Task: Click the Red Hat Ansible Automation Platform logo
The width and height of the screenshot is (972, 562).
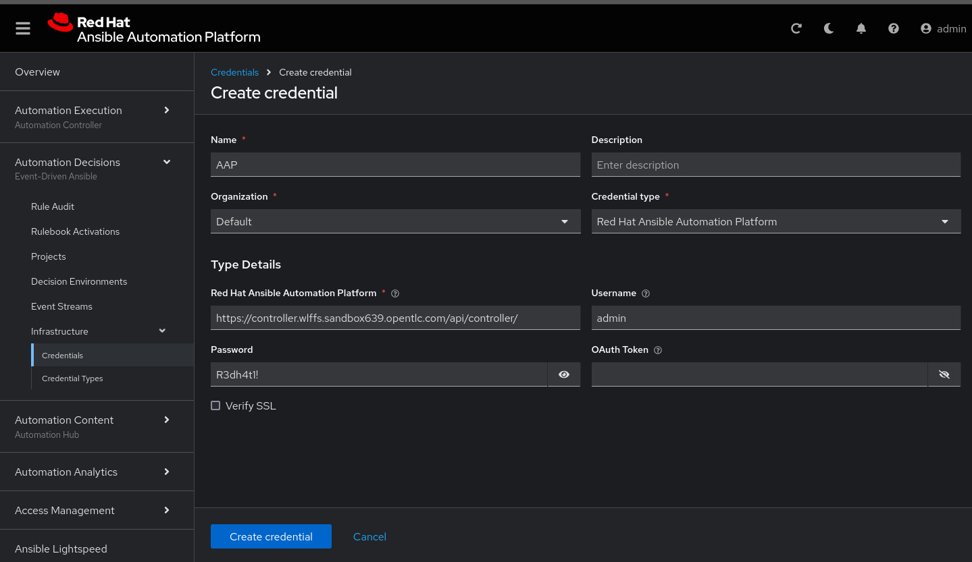Action: (154, 28)
